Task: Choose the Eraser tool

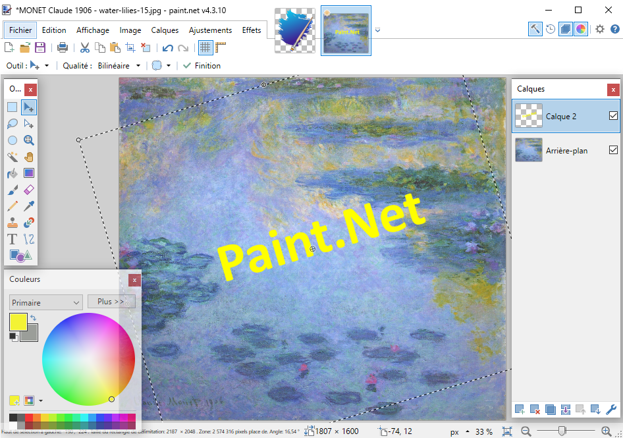Action: (29, 190)
